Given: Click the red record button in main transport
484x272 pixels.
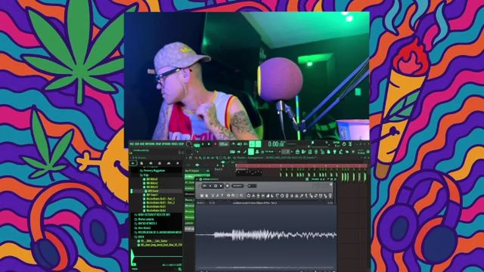Looking at the screenshot, I should [x=216, y=144].
